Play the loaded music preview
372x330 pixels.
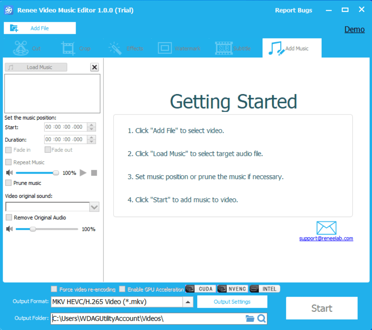pyautogui.click(x=83, y=173)
